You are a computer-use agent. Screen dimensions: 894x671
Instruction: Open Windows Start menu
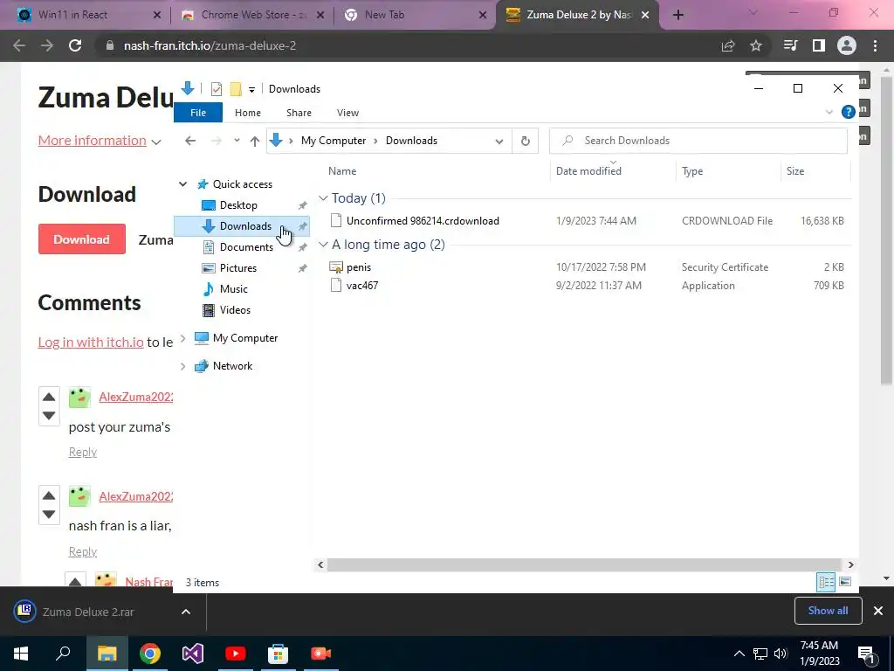click(x=21, y=654)
